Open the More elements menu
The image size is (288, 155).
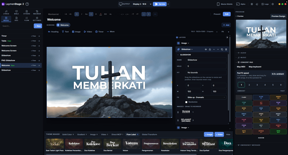111,32
